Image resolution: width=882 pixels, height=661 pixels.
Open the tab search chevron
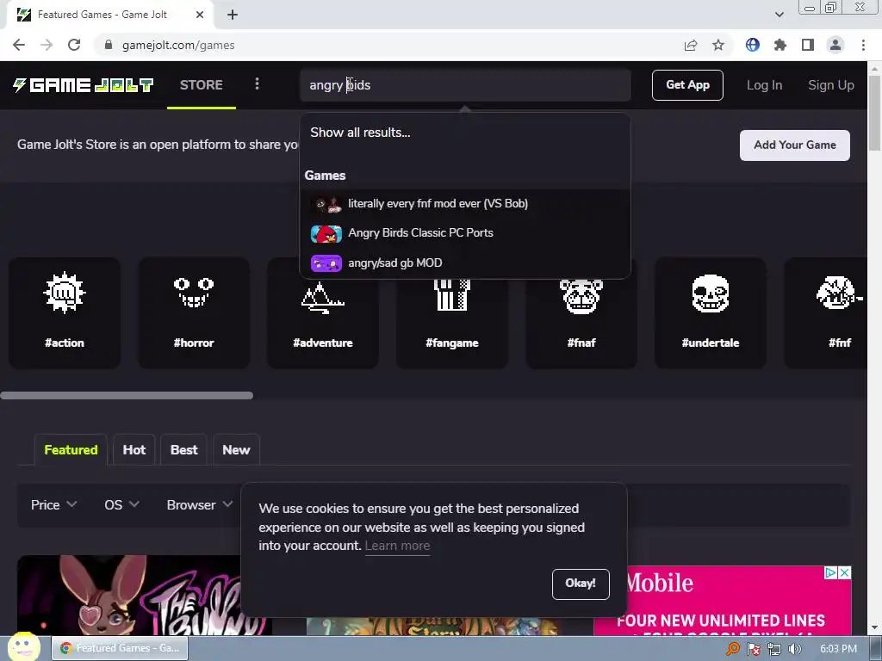[779, 15]
